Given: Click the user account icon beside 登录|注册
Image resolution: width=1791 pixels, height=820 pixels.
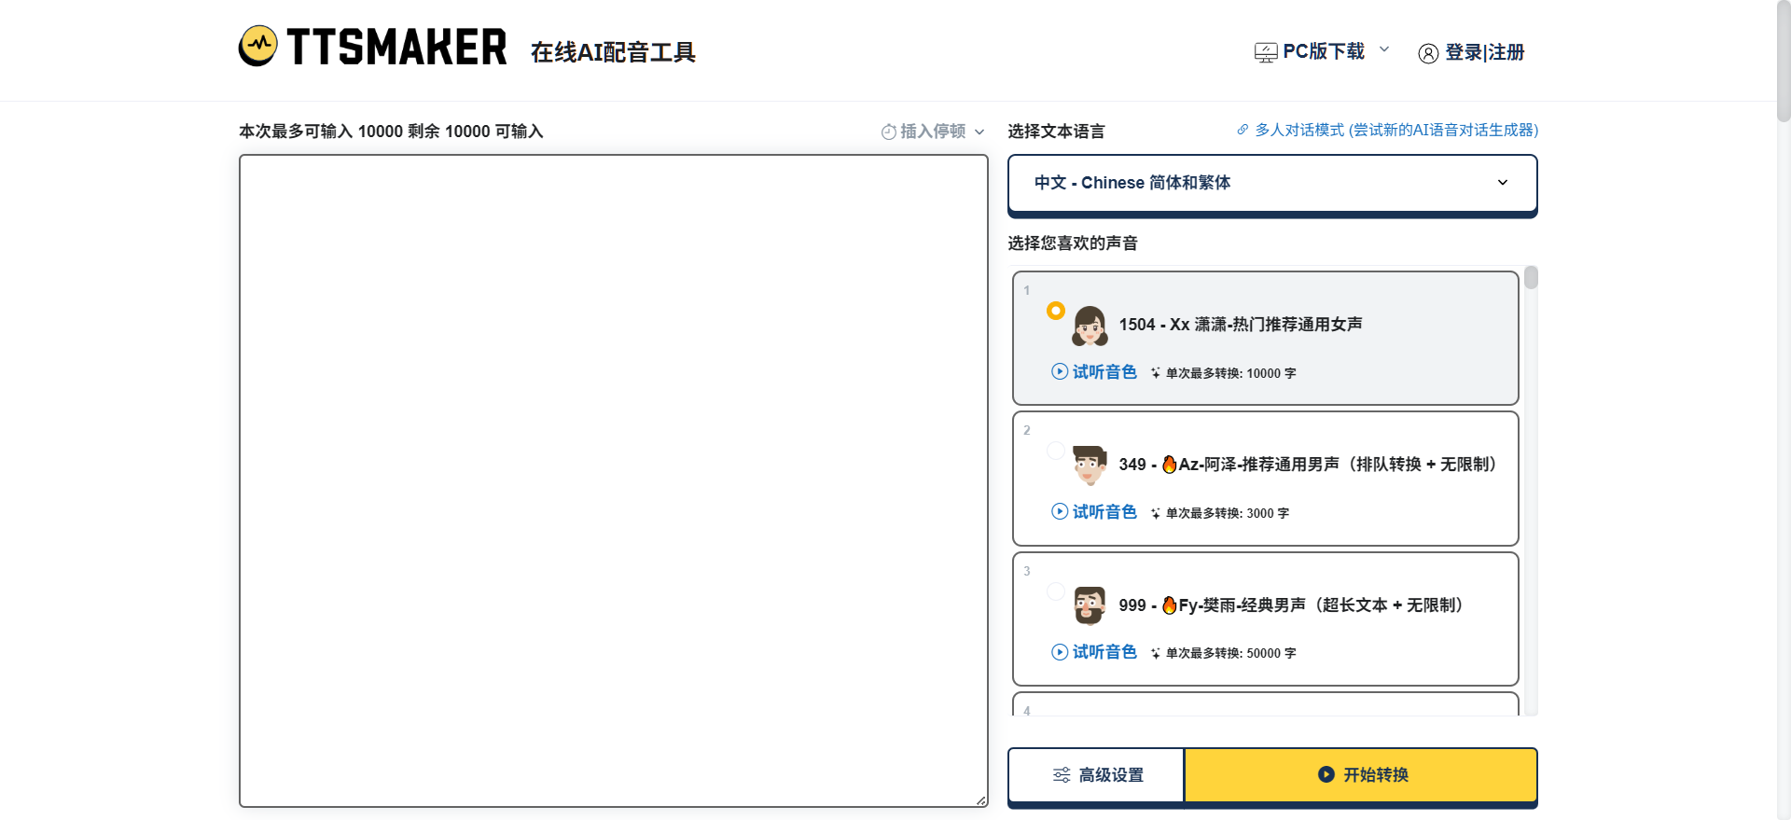Looking at the screenshot, I should click(x=1427, y=53).
